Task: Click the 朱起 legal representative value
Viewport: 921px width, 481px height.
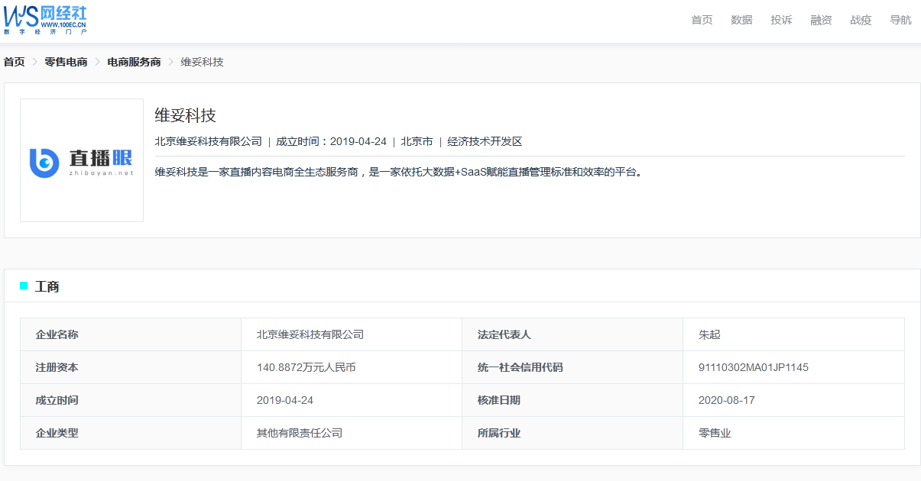Action: tap(709, 334)
